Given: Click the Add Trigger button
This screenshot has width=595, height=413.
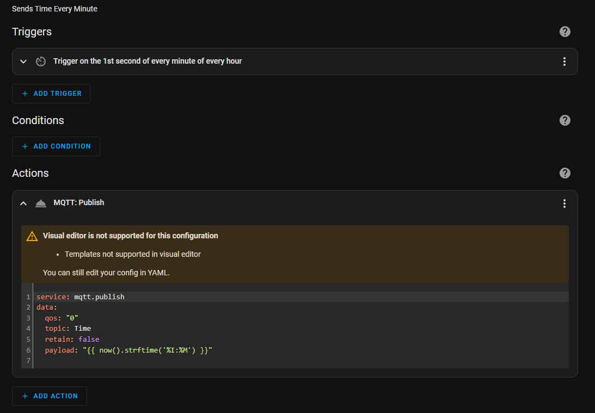Looking at the screenshot, I should click(51, 94).
